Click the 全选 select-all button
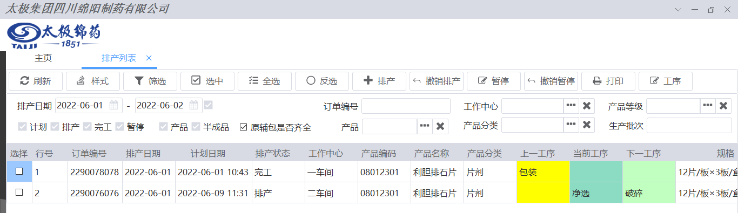 point(265,81)
